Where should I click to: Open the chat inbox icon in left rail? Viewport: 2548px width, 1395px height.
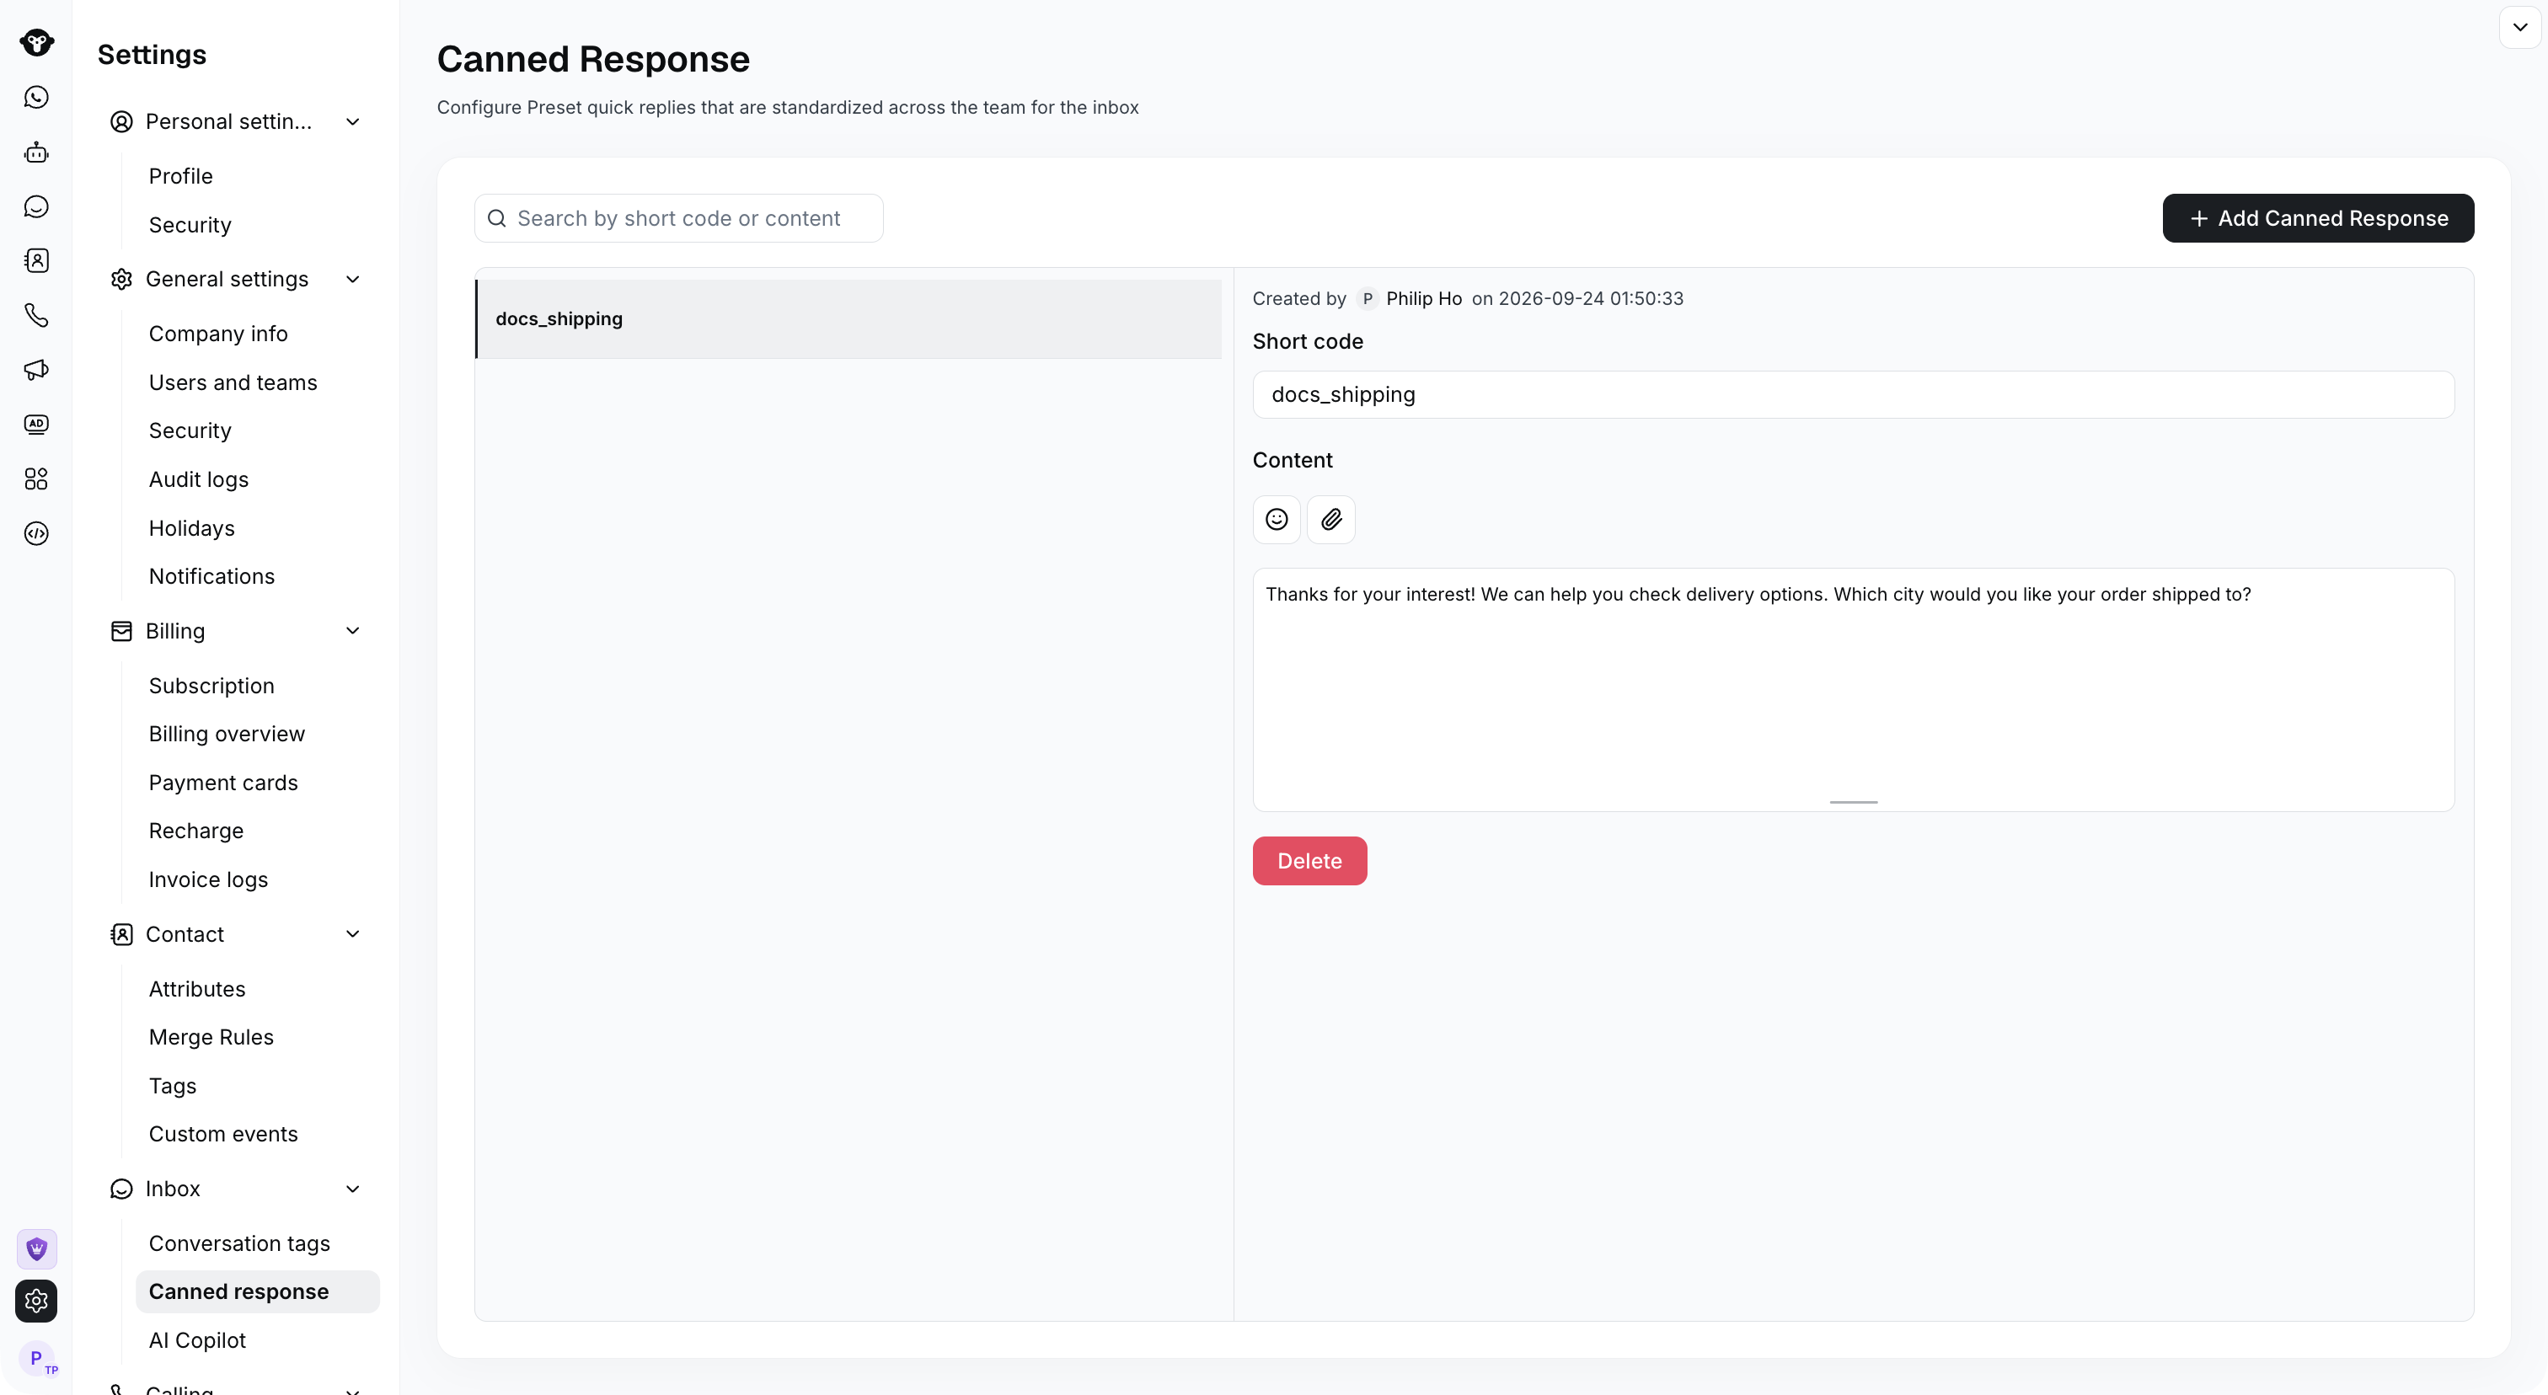(x=36, y=206)
